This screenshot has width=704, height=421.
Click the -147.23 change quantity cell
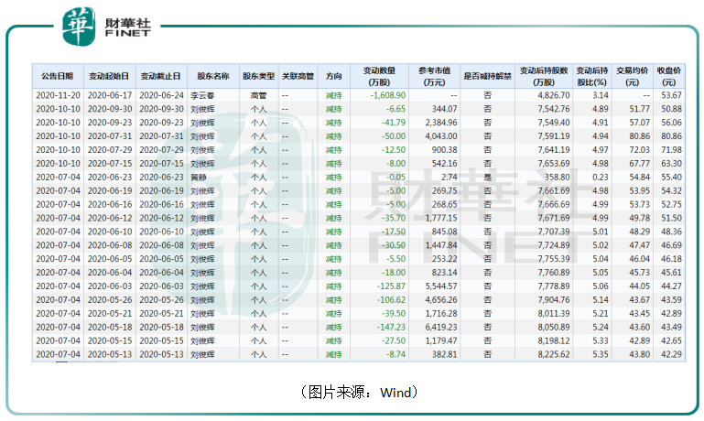tap(392, 327)
